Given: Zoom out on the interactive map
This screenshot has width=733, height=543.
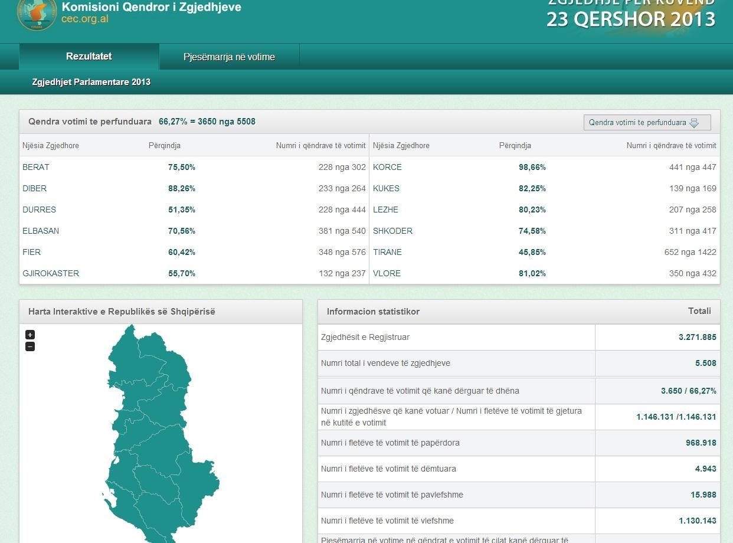Looking at the screenshot, I should [x=30, y=346].
